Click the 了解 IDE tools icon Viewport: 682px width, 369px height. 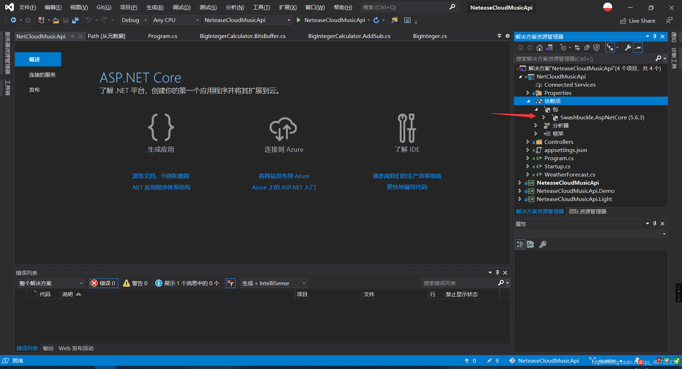pos(407,128)
